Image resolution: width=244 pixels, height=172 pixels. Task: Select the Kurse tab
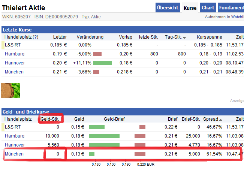pyautogui.click(x=190, y=8)
